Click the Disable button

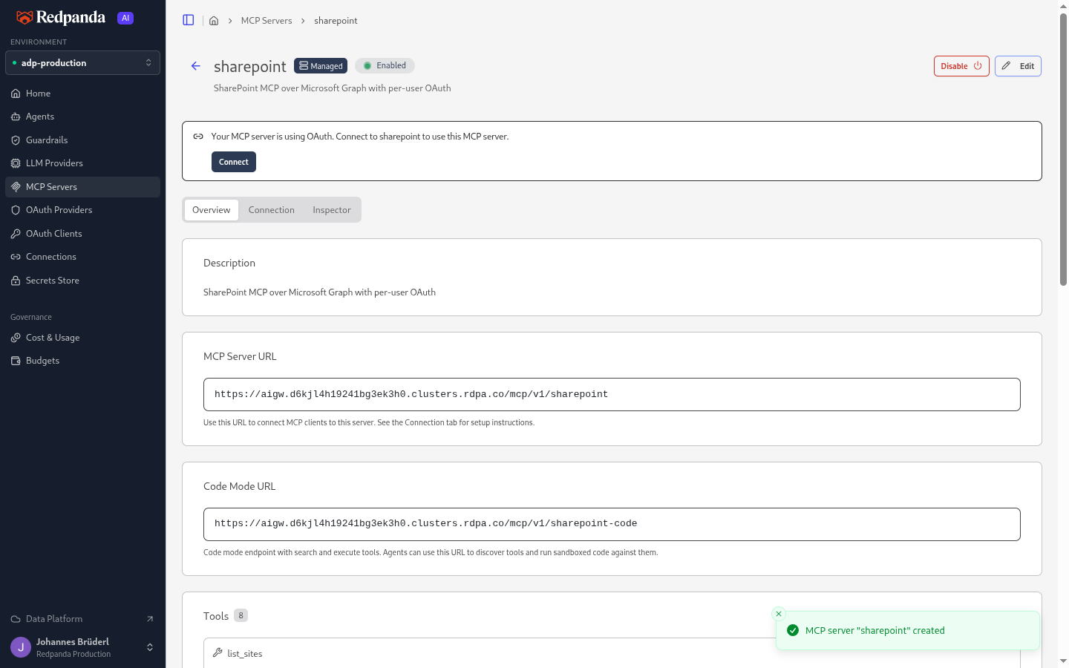(961, 66)
